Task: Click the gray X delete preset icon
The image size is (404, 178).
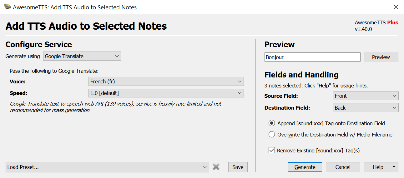Action: point(216,167)
